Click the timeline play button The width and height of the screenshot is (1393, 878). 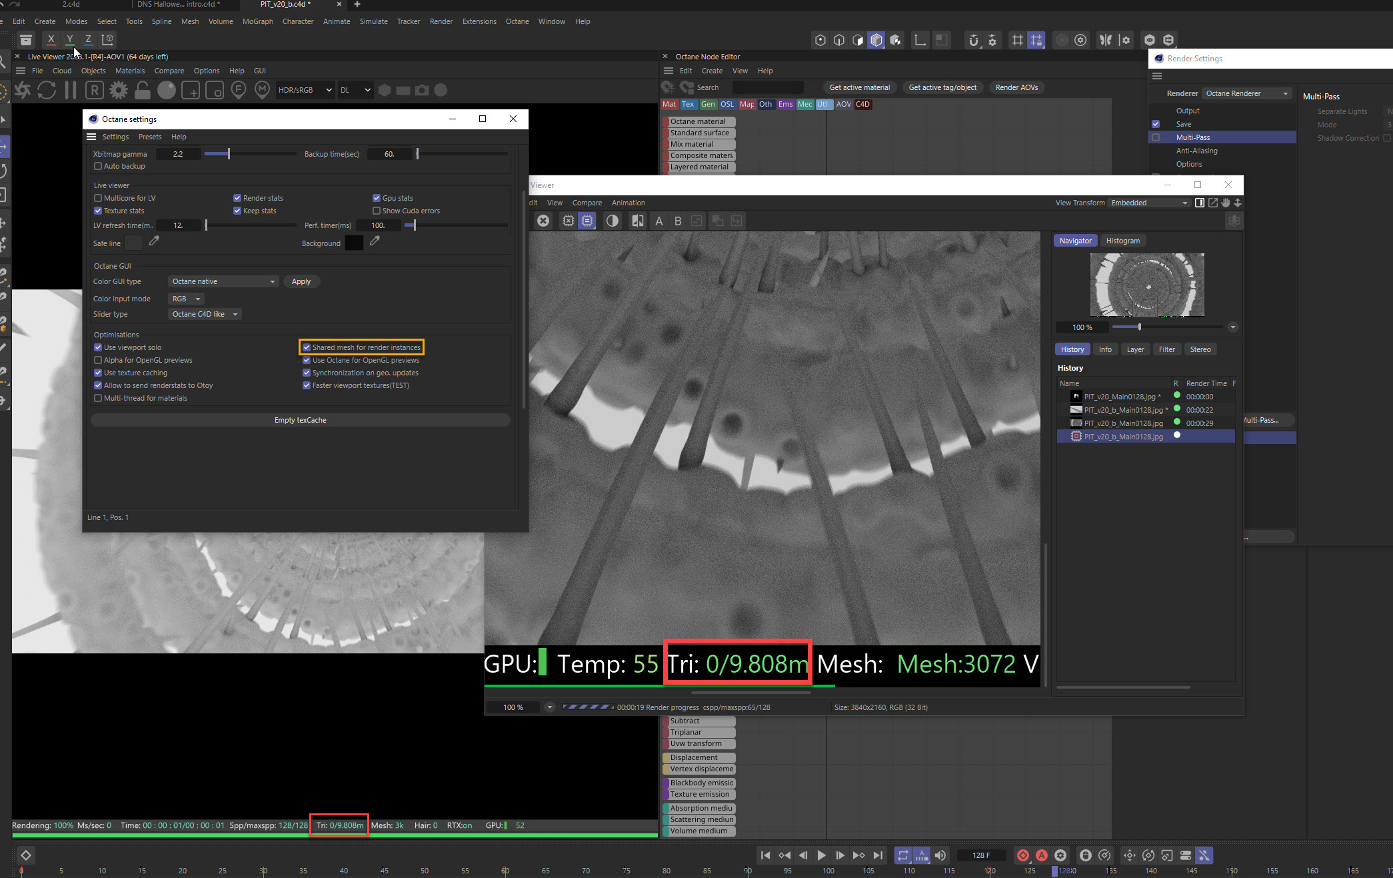point(821,855)
